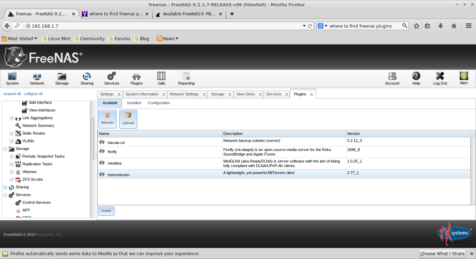Viewport: 476px width, 259px height.
Task: Open the Network toolbar icon
Action: pos(37,79)
